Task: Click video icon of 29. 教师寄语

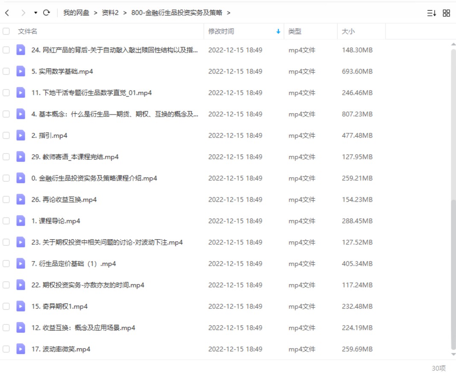Action: click(x=21, y=157)
